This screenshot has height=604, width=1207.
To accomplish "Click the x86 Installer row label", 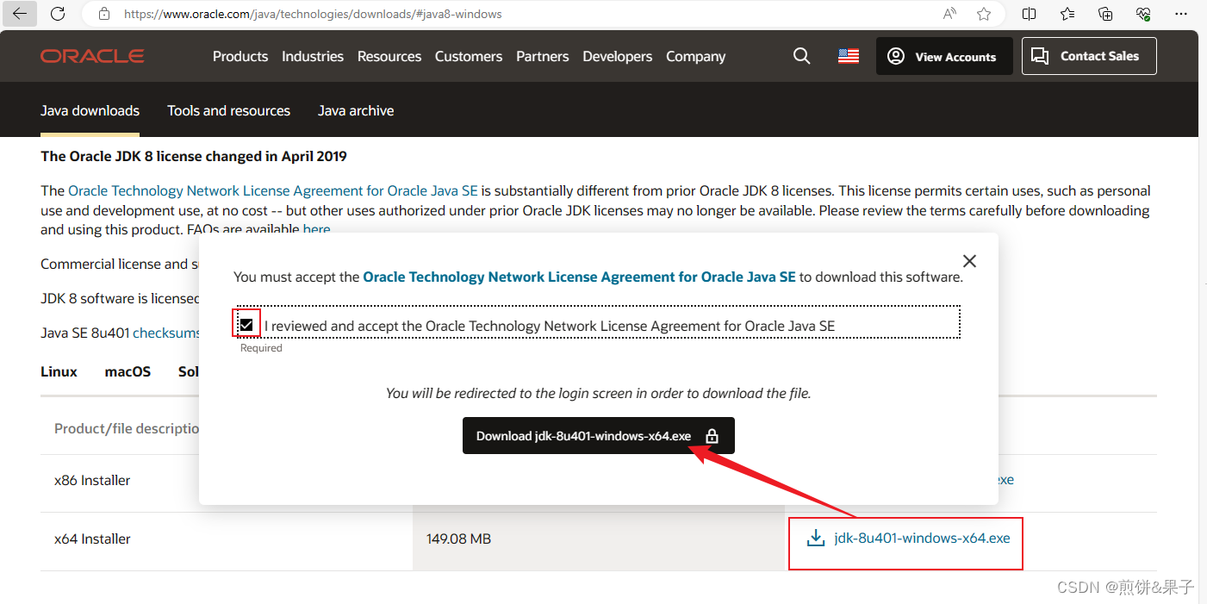I will click(92, 480).
